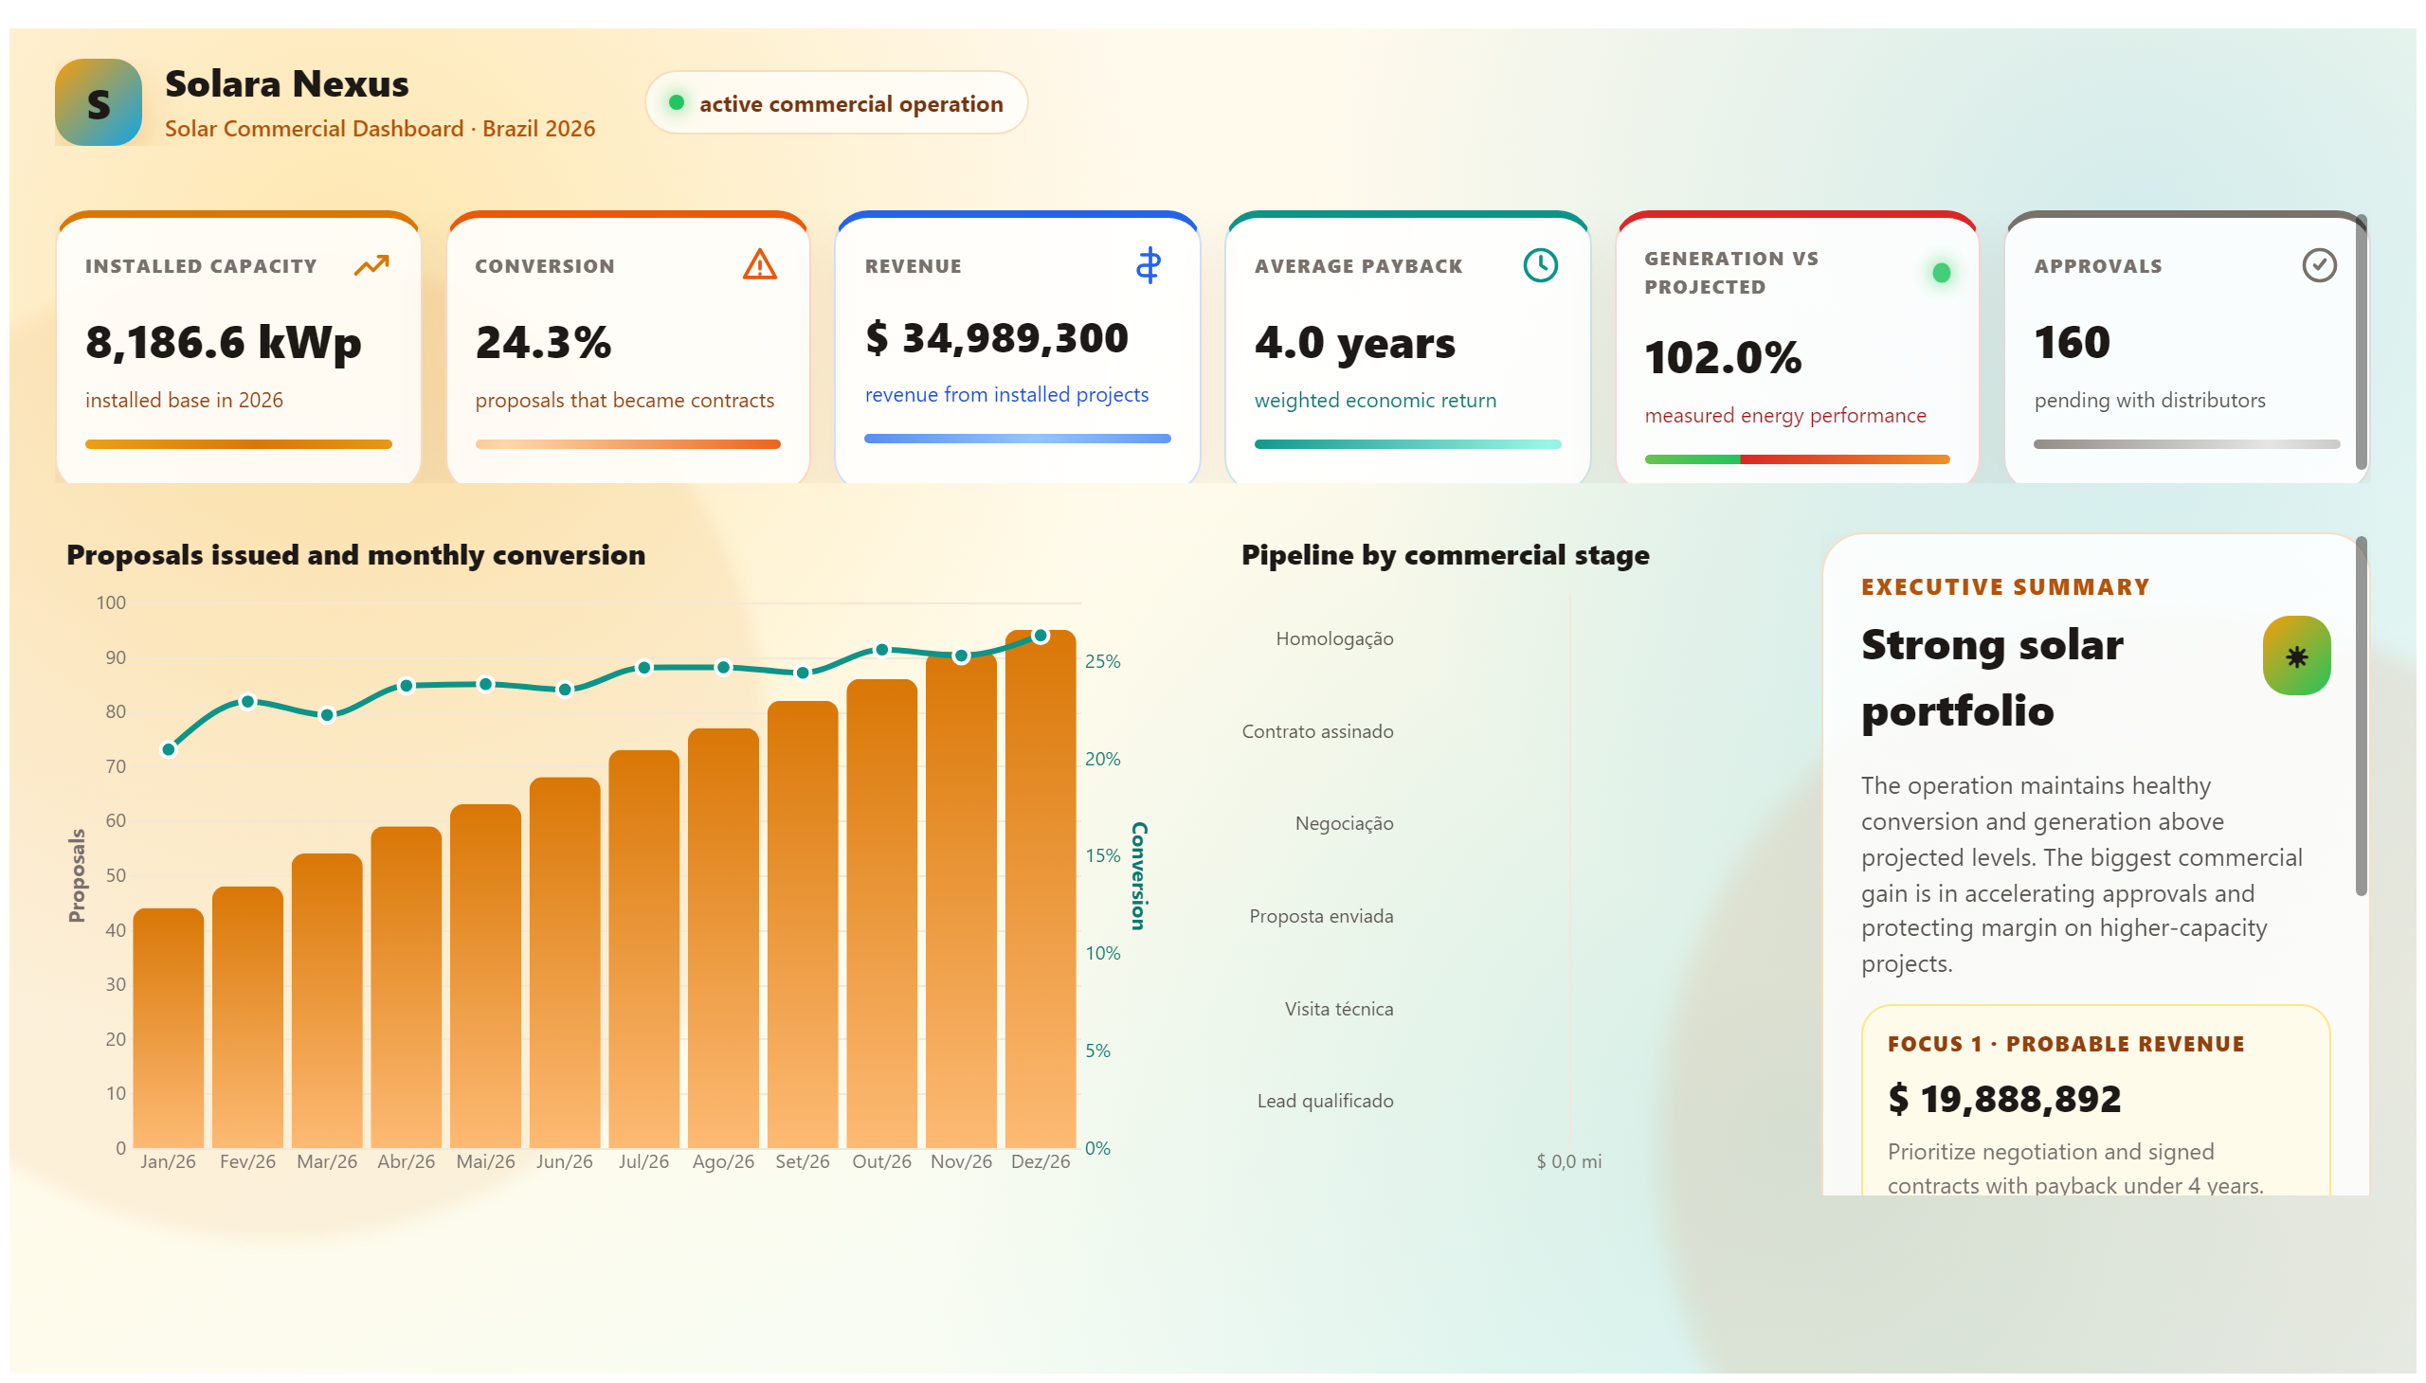Click the Generation vs Projected progress bar

tap(1796, 458)
